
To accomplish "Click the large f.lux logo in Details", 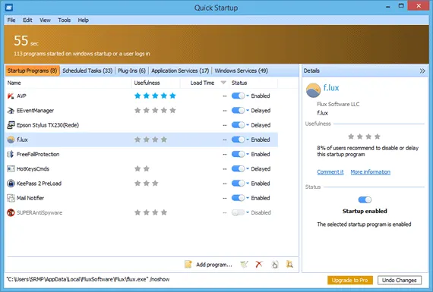I will [314, 90].
